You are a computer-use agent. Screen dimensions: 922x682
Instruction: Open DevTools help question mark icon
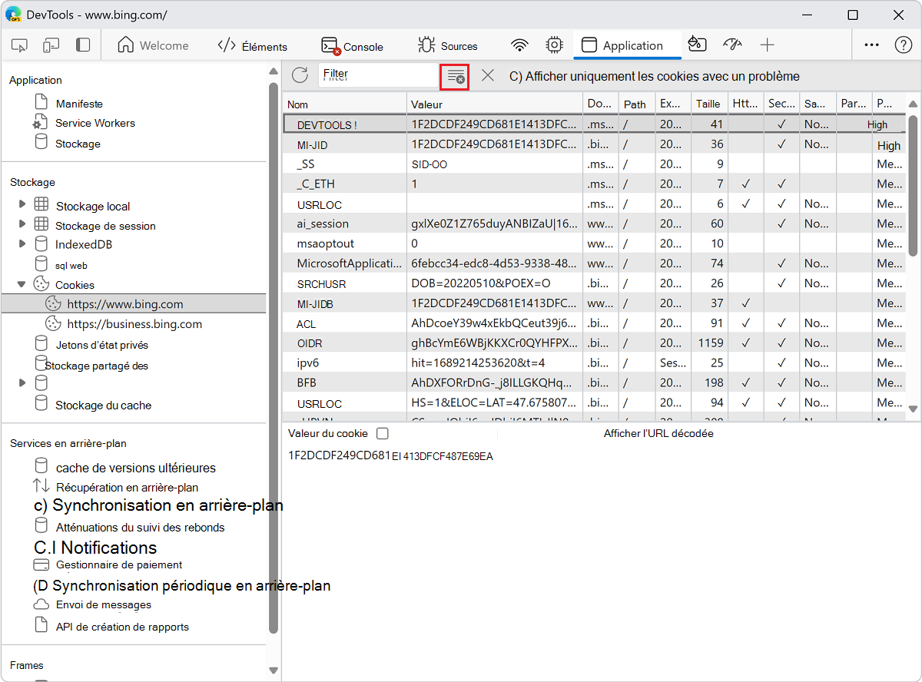[x=904, y=45]
